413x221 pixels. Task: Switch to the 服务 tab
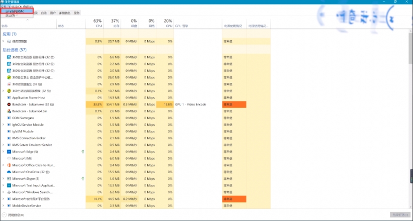pos(76,13)
